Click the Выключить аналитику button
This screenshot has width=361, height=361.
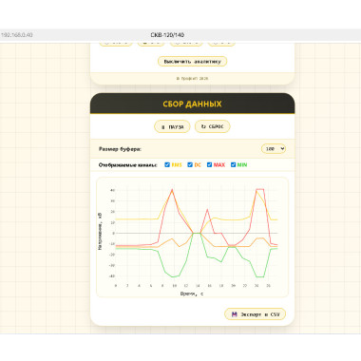click(192, 61)
